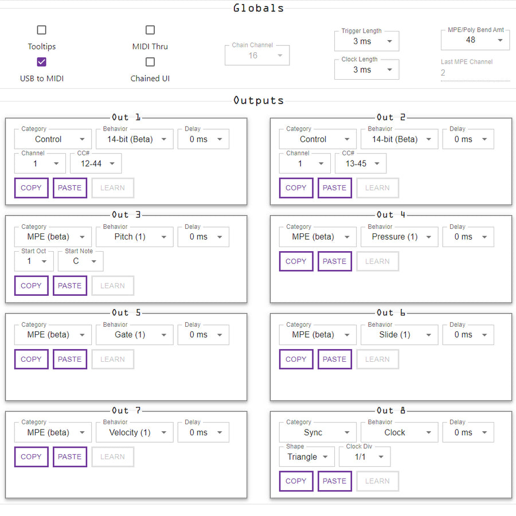Change Out 2 Behavior dropdown
This screenshot has height=516, width=516.
tap(399, 139)
